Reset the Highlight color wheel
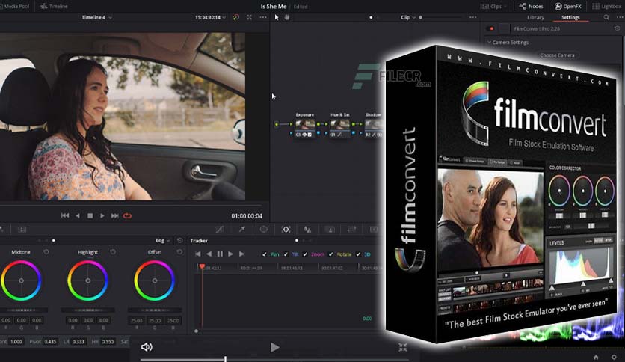 tap(113, 252)
